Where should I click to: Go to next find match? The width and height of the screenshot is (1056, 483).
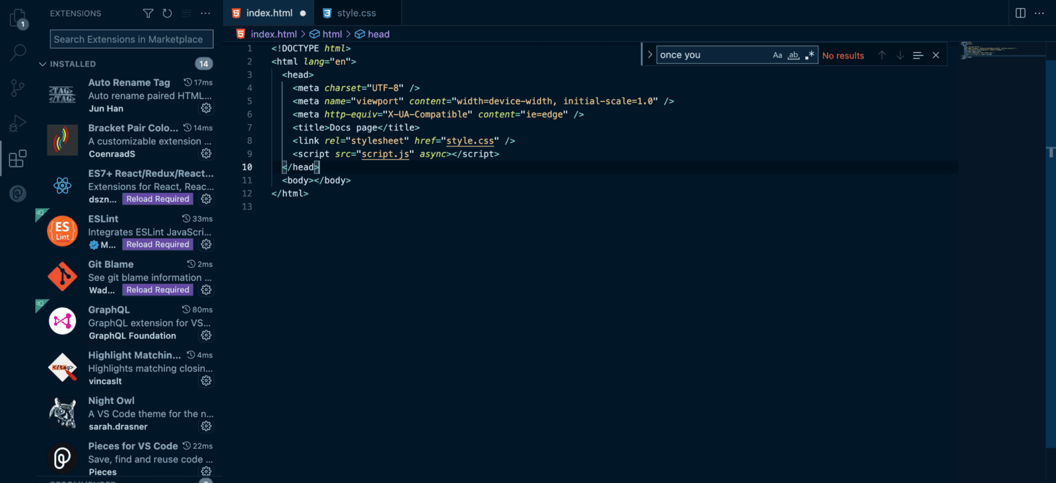[x=900, y=55]
